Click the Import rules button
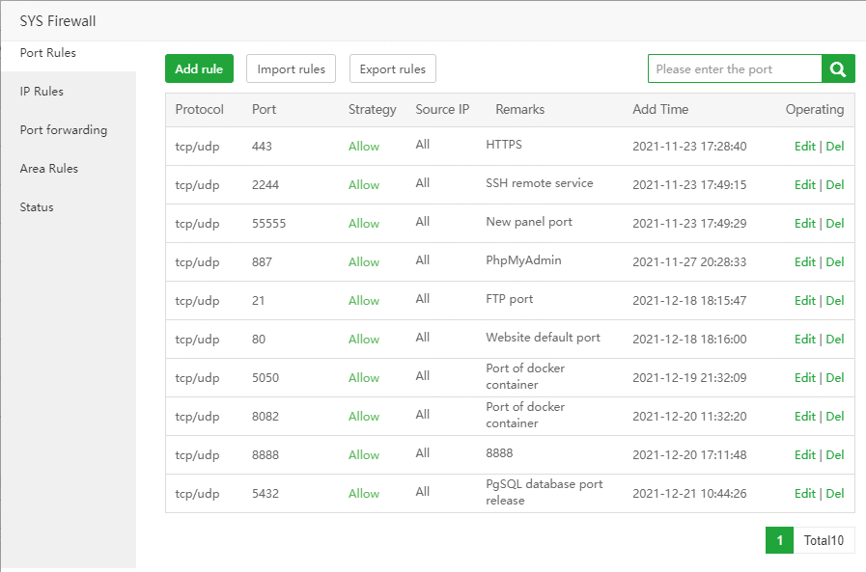This screenshot has height=572, width=866. click(x=291, y=69)
